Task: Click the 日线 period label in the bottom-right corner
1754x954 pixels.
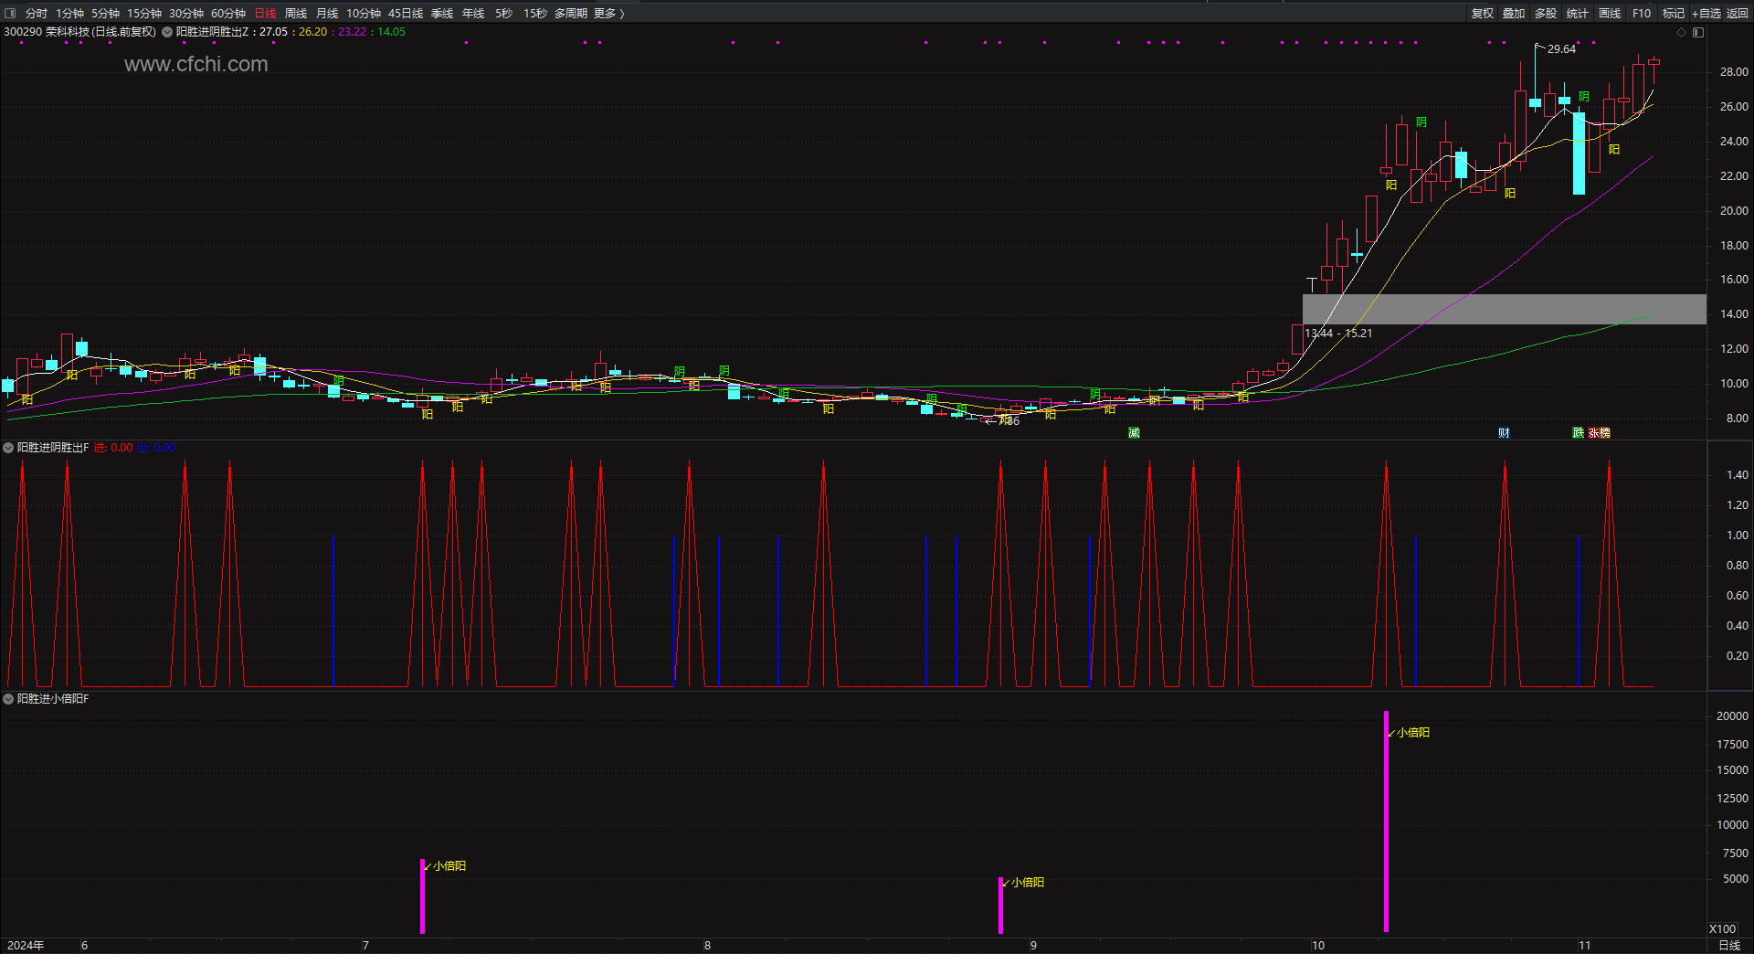Action: tap(1729, 946)
